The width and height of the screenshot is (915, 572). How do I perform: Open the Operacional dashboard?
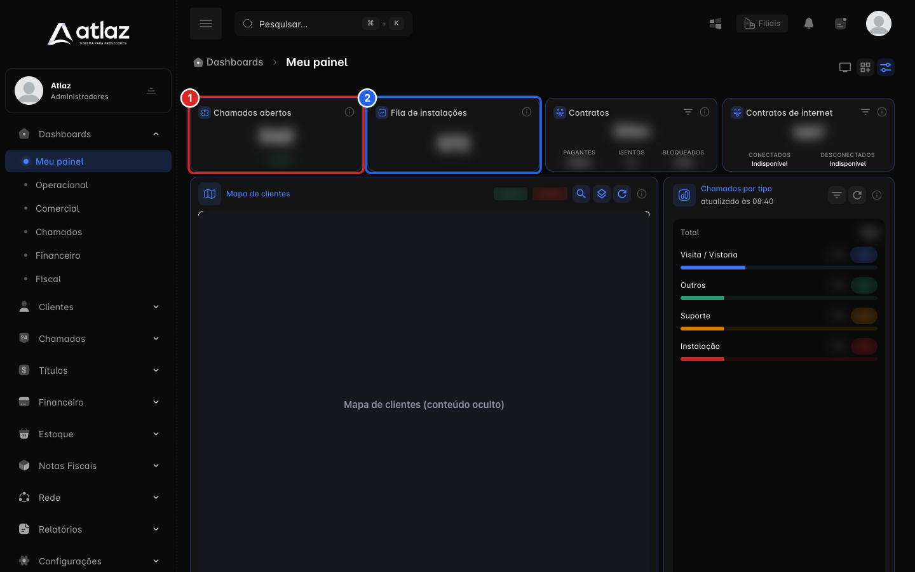pyautogui.click(x=62, y=185)
